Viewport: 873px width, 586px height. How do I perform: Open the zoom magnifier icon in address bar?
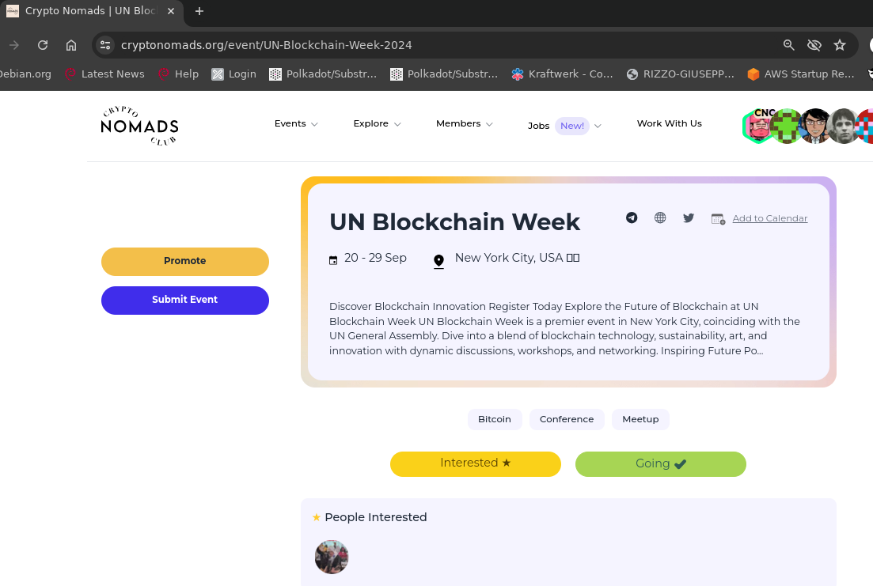point(788,45)
